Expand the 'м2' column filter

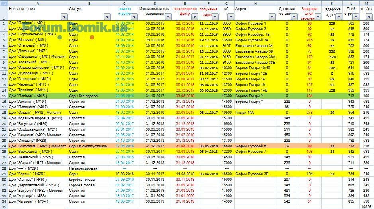tap(230, 17)
